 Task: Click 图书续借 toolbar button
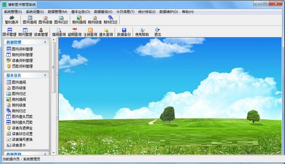click(45, 20)
